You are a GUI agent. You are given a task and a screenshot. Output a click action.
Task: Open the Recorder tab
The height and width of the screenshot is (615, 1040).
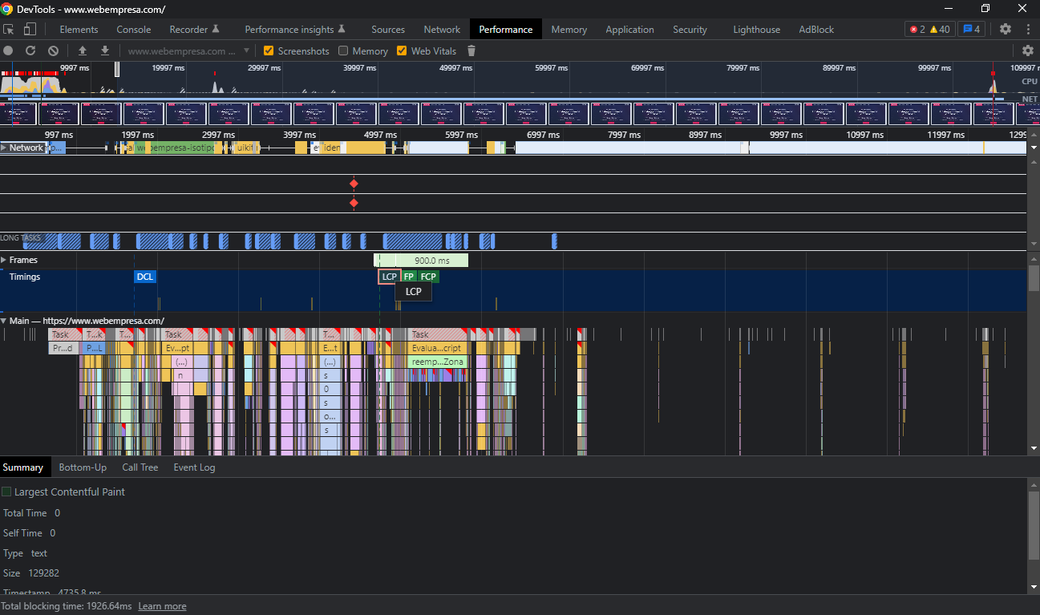[x=194, y=29]
